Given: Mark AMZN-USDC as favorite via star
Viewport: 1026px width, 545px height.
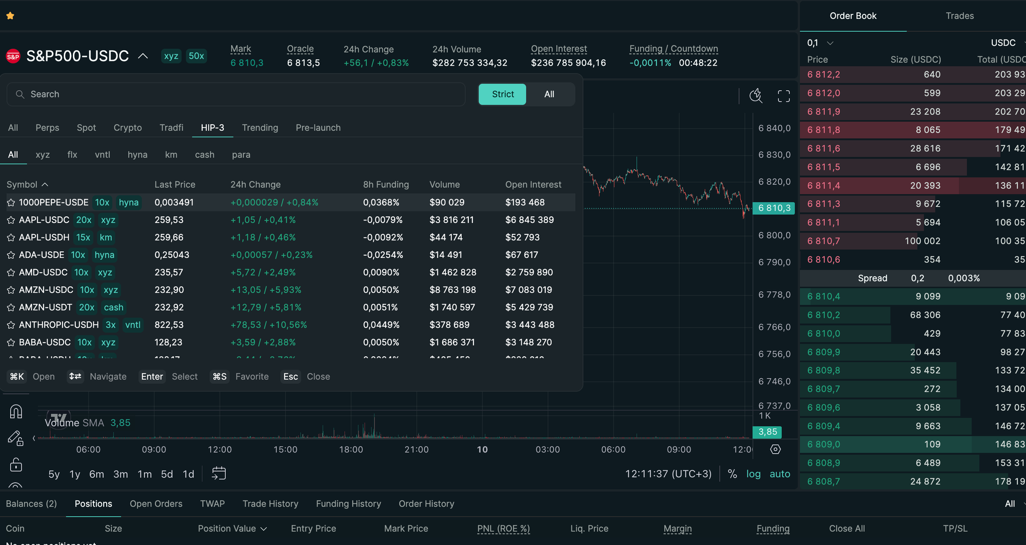Looking at the screenshot, I should pyautogui.click(x=11, y=290).
